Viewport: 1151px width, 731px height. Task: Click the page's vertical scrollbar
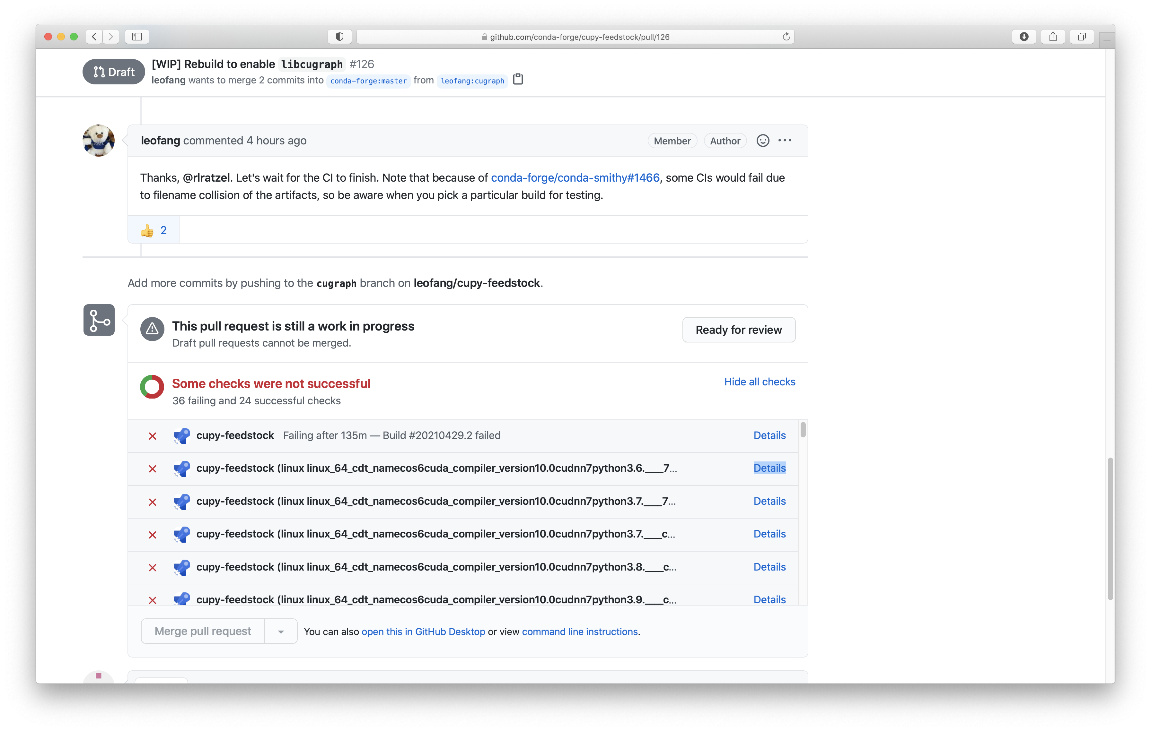(x=1110, y=529)
